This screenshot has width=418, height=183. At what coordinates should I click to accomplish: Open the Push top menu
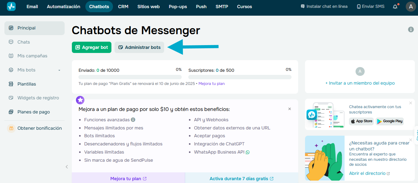pyautogui.click(x=201, y=7)
